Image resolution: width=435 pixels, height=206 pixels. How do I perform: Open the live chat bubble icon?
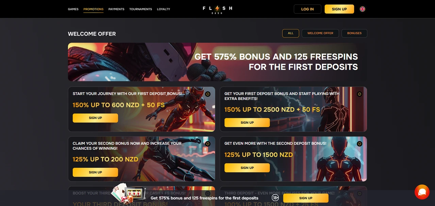[422, 192]
